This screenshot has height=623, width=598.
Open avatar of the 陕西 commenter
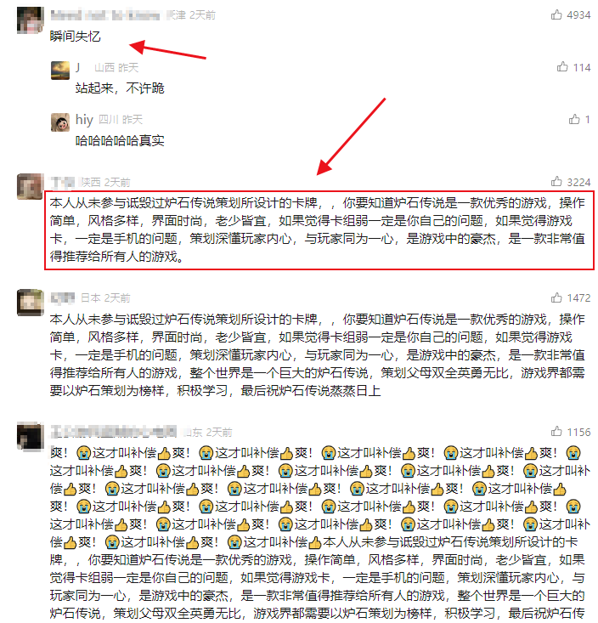[31, 186]
